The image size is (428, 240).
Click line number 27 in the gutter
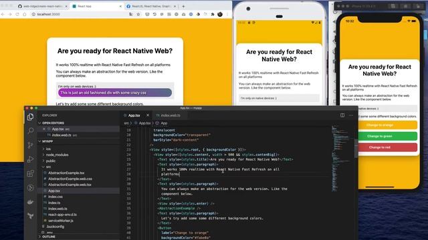coord(128,169)
